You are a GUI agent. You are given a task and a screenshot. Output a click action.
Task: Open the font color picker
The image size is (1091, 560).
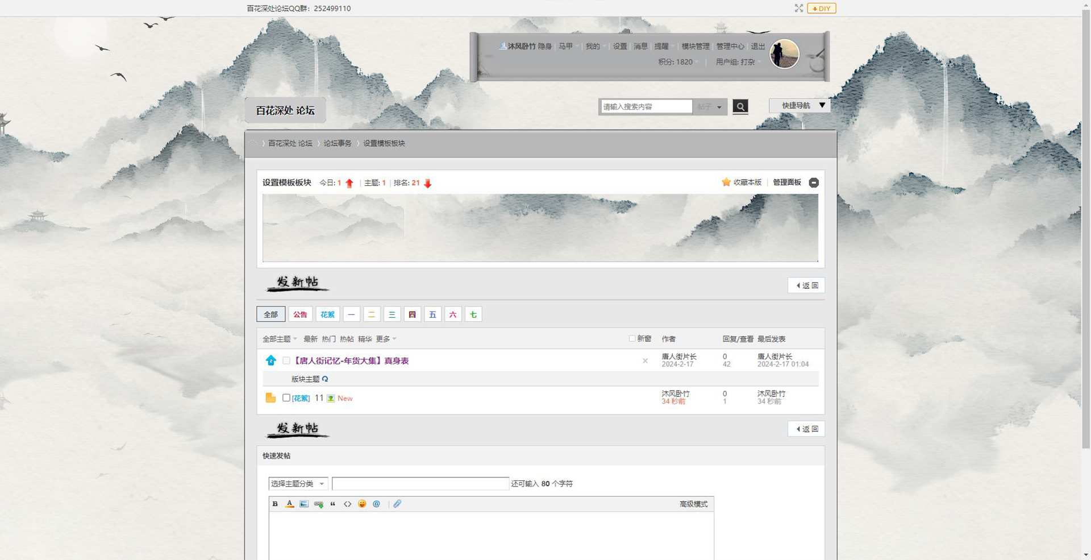tap(289, 504)
